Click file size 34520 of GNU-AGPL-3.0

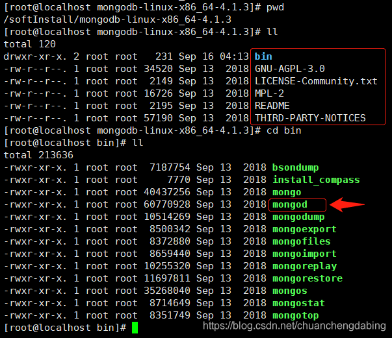pos(158,69)
